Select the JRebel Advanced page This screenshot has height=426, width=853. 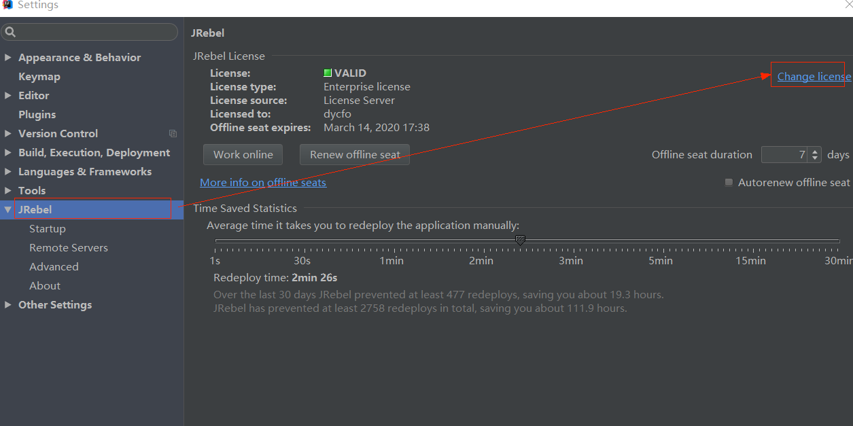coord(54,267)
